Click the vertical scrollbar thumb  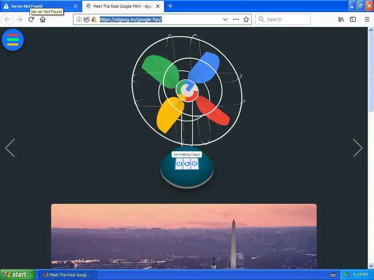point(371,72)
